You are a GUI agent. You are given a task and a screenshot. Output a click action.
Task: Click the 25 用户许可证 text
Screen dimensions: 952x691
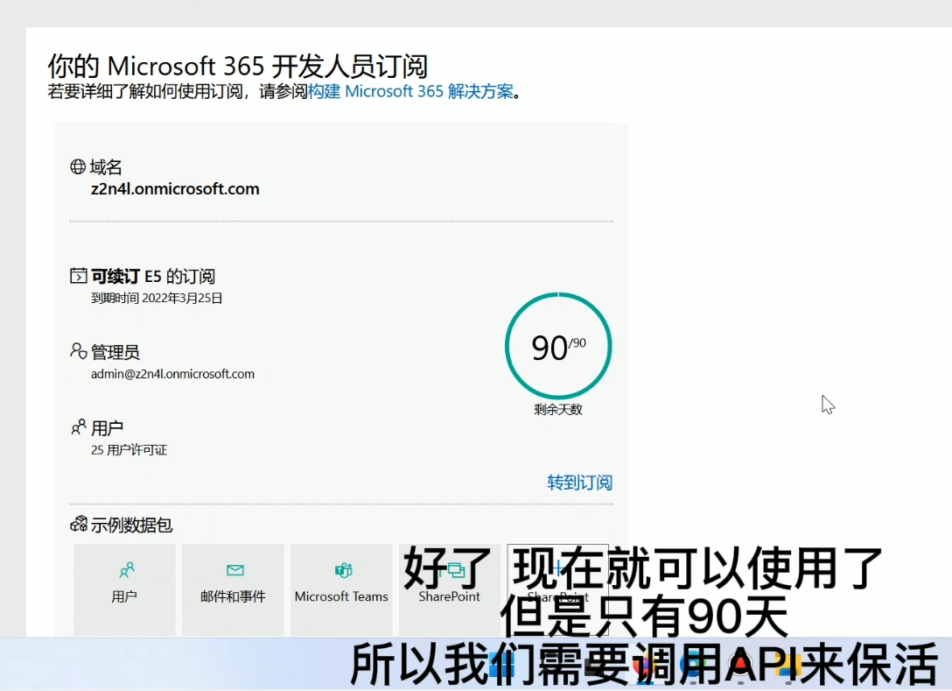point(129,450)
